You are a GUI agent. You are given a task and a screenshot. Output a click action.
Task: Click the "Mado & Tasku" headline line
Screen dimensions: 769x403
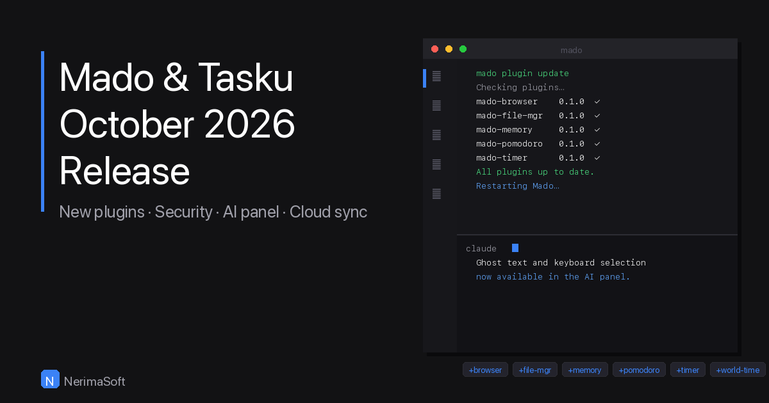coord(176,78)
